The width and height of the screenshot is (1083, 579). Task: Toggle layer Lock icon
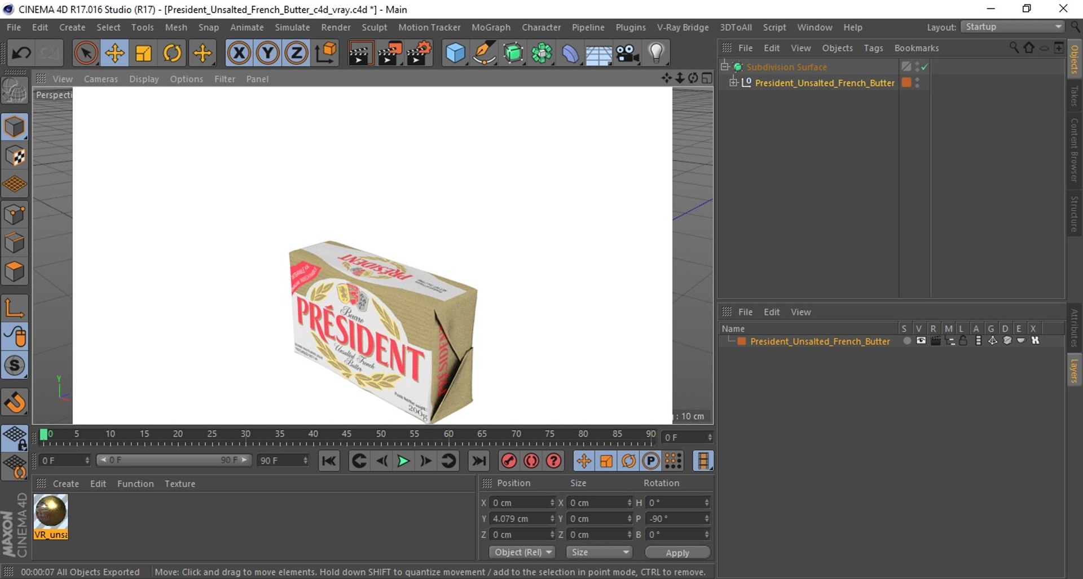point(963,341)
